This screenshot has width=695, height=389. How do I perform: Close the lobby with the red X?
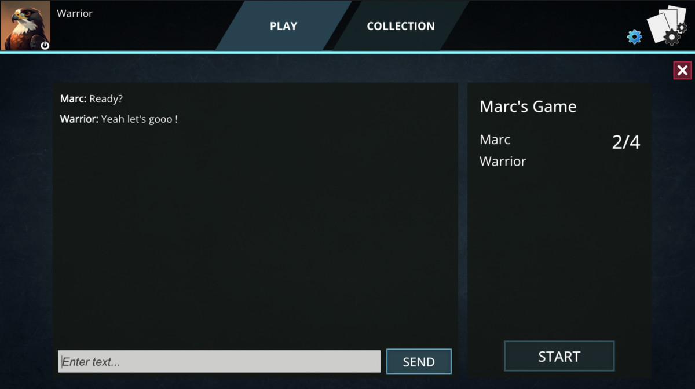pos(682,71)
